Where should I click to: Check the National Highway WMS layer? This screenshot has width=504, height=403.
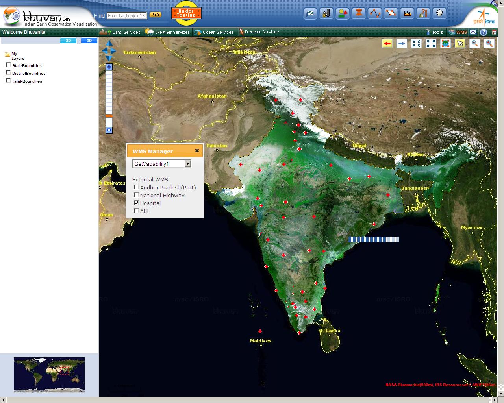pyautogui.click(x=136, y=195)
